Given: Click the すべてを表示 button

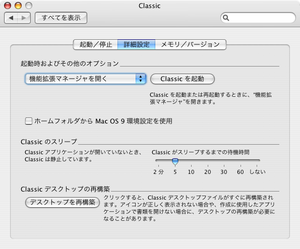Looking at the screenshot, I should click(61, 18).
